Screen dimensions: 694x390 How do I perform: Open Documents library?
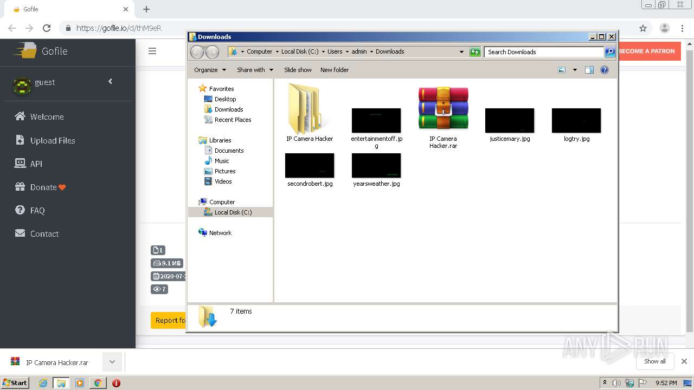(229, 151)
